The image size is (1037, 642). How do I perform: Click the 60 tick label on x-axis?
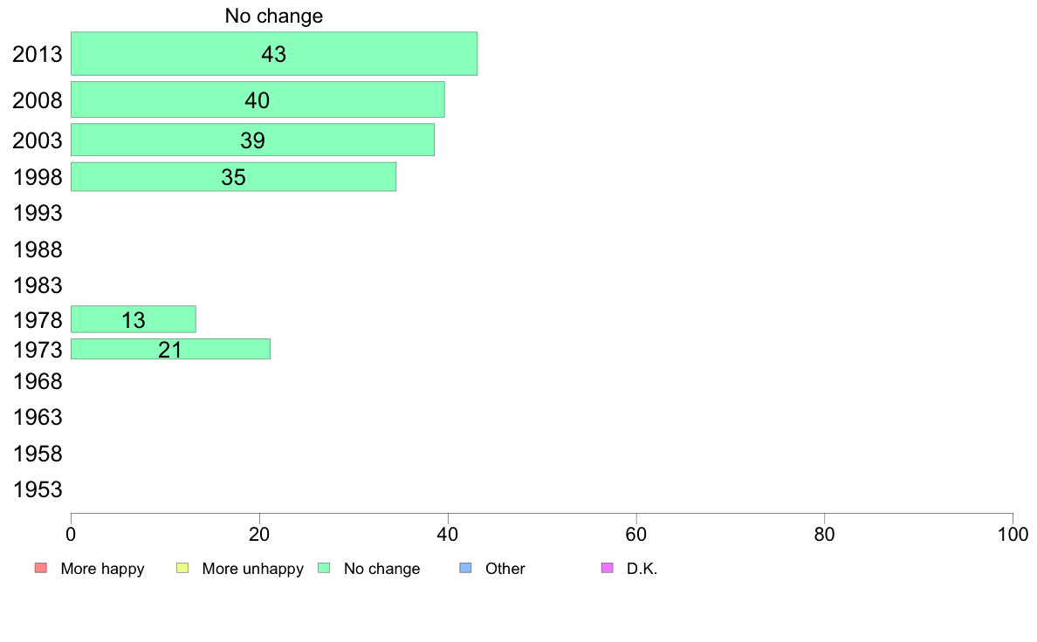636,534
